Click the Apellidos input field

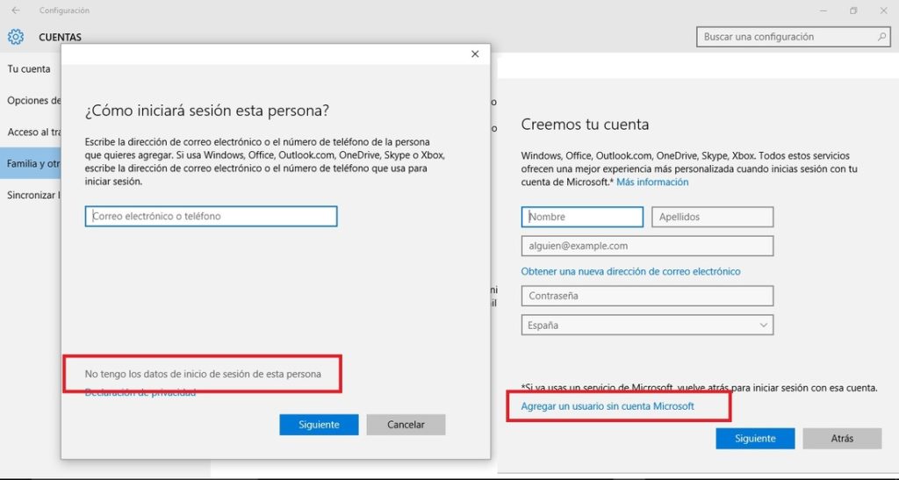coord(713,217)
